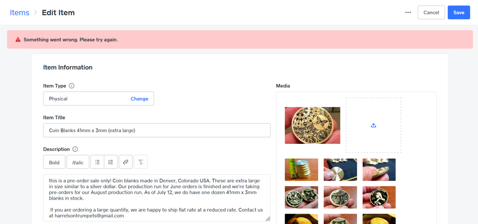Image resolution: width=478 pixels, height=224 pixels.
Task: Select the large engraved coin main image
Action: tap(312, 126)
